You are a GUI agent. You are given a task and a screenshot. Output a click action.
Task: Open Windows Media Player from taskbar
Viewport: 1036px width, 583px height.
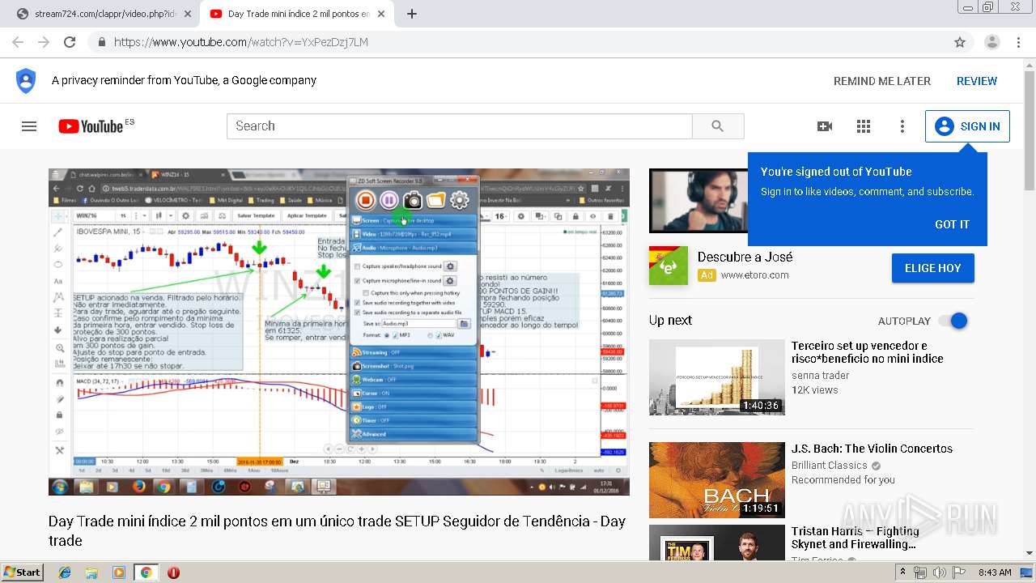click(x=119, y=572)
